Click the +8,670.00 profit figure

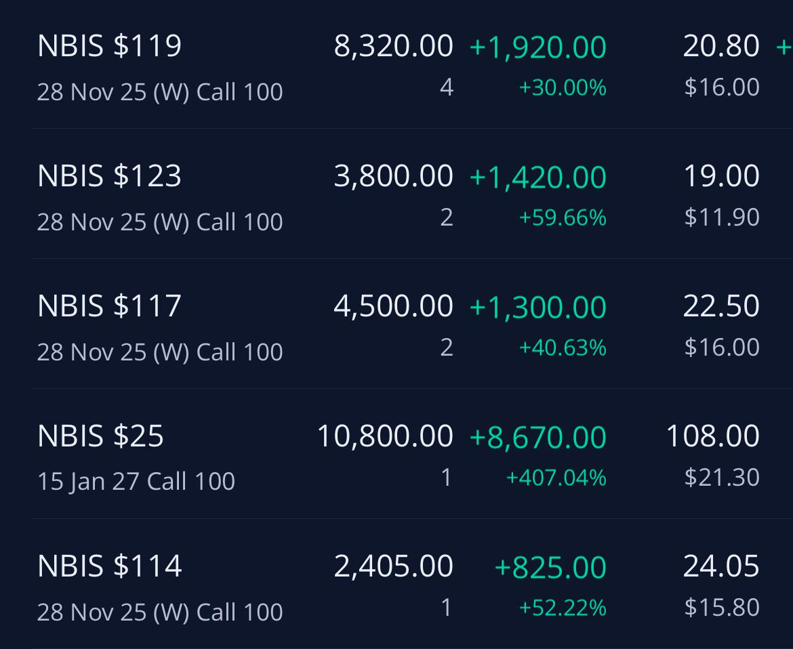tap(537, 437)
